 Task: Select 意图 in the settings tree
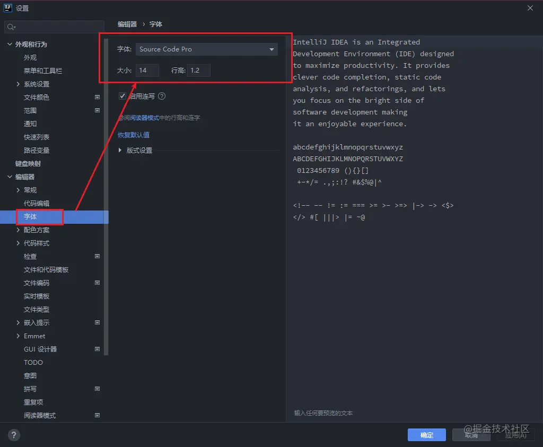(30, 375)
